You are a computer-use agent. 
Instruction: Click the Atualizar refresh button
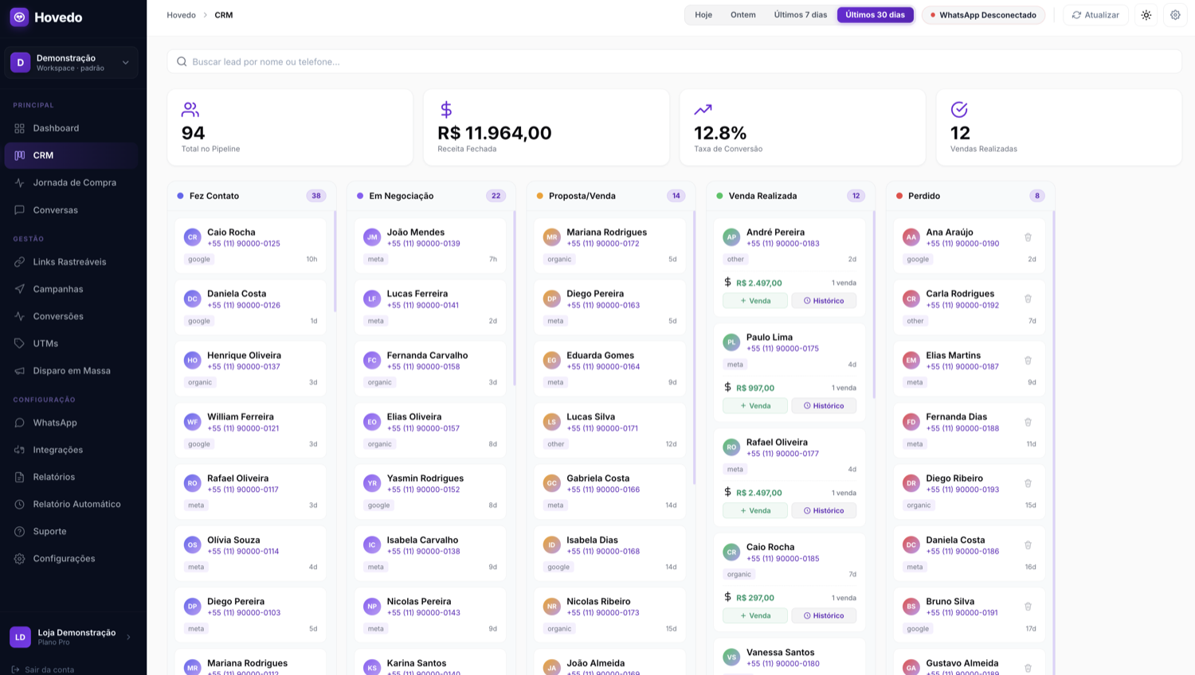coord(1095,15)
